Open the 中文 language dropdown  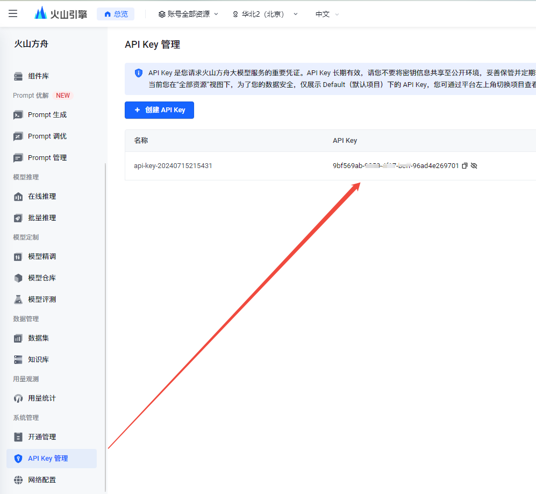tap(327, 14)
